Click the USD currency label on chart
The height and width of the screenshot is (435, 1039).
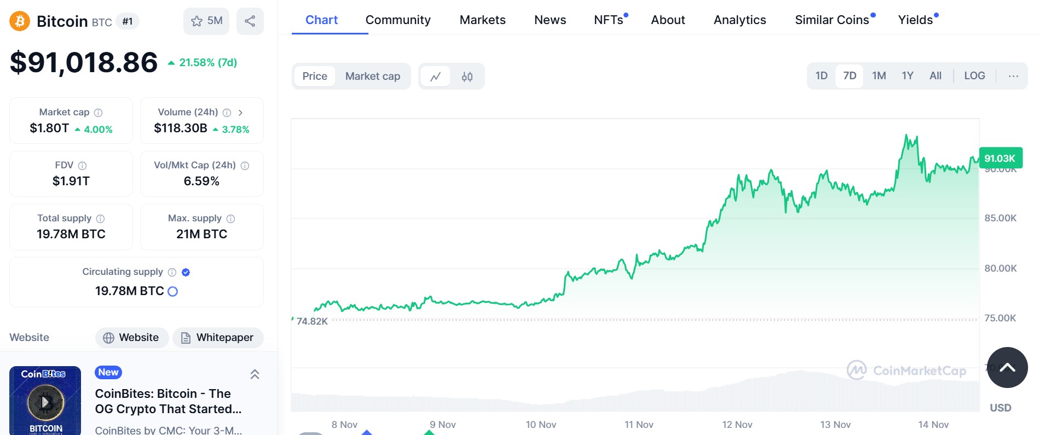tap(1000, 408)
